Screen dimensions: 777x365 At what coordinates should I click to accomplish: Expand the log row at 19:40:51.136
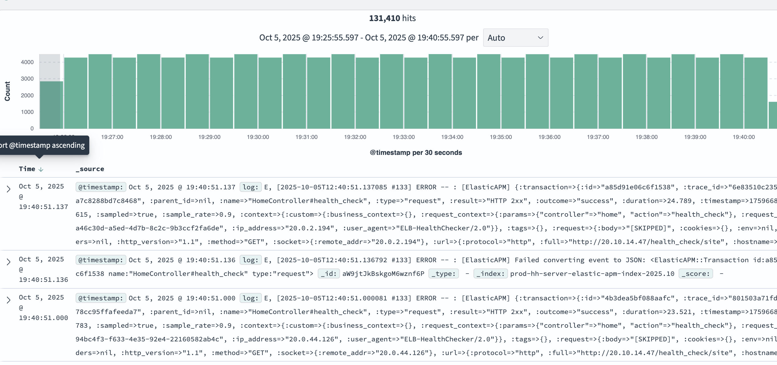point(9,262)
